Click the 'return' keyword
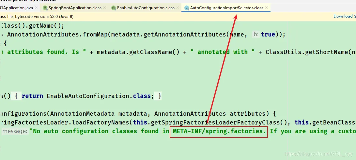 tap(32, 96)
